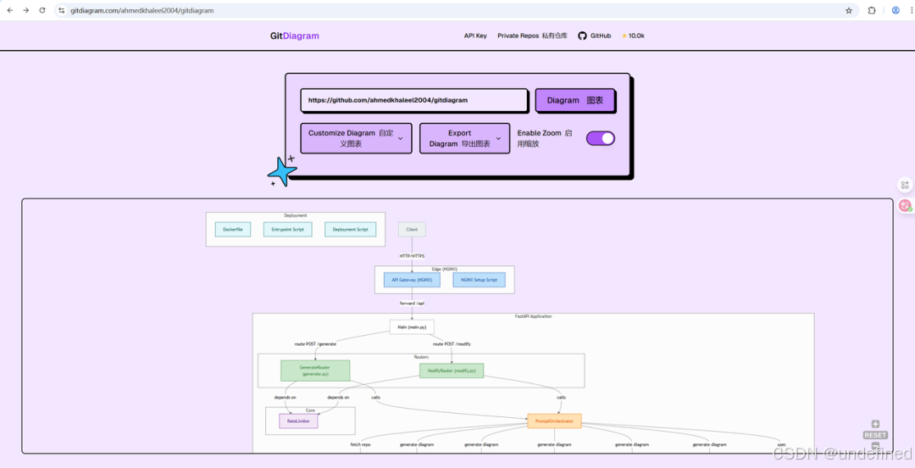Click the API Gateway (NGINX) node
915x468 pixels.
click(412, 280)
